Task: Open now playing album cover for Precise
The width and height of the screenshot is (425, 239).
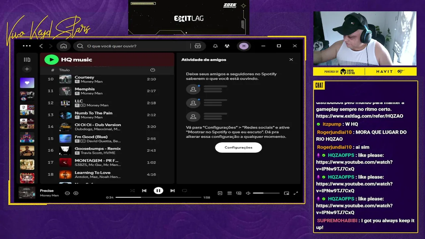Action: [x=27, y=193]
